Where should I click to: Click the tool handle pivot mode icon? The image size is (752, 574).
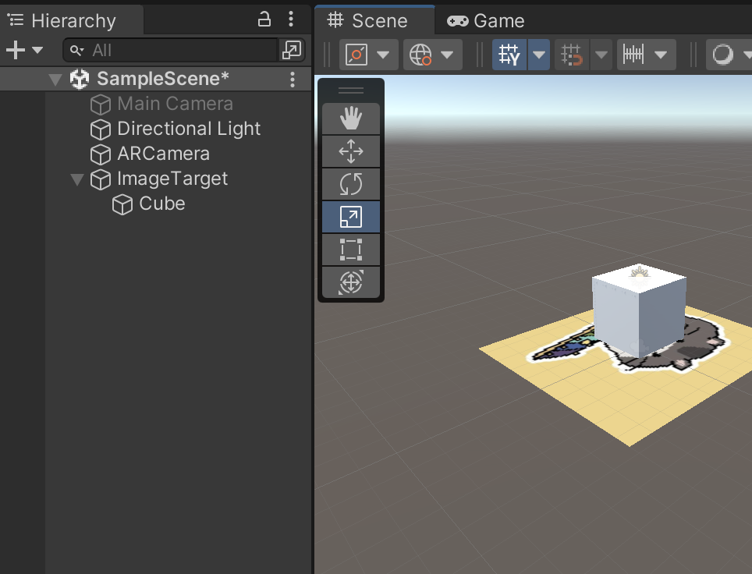click(356, 55)
